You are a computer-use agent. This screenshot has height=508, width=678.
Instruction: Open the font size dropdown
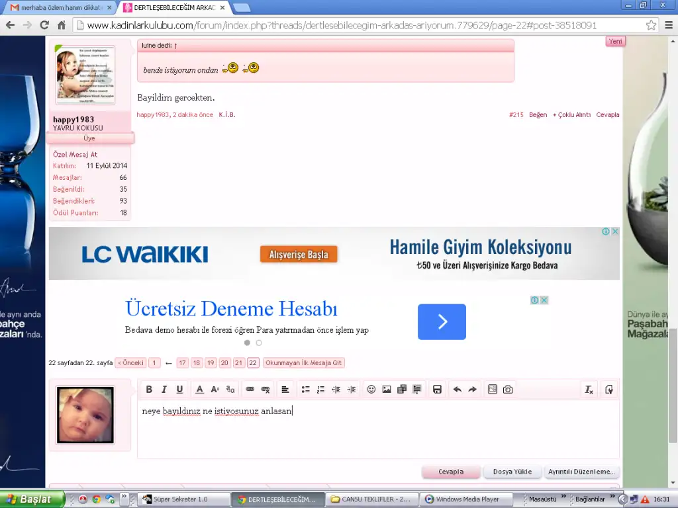coord(215,390)
